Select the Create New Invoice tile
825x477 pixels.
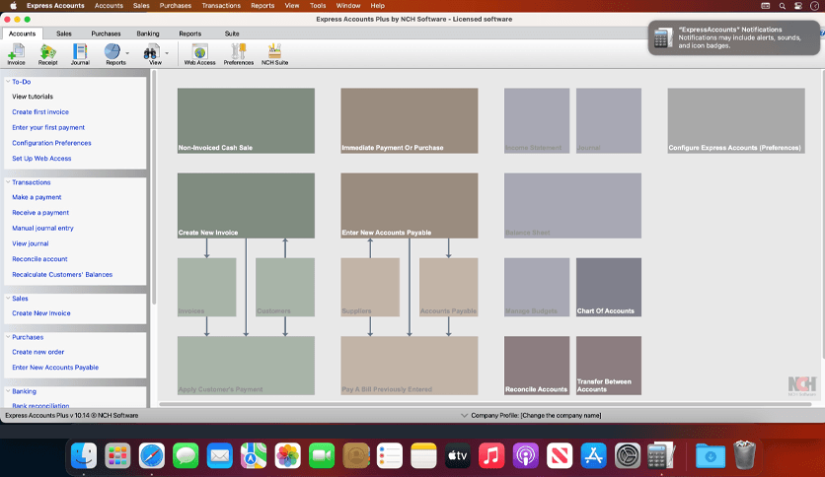coord(246,206)
